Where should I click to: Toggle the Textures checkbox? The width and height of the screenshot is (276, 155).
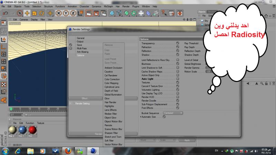point(178,82)
